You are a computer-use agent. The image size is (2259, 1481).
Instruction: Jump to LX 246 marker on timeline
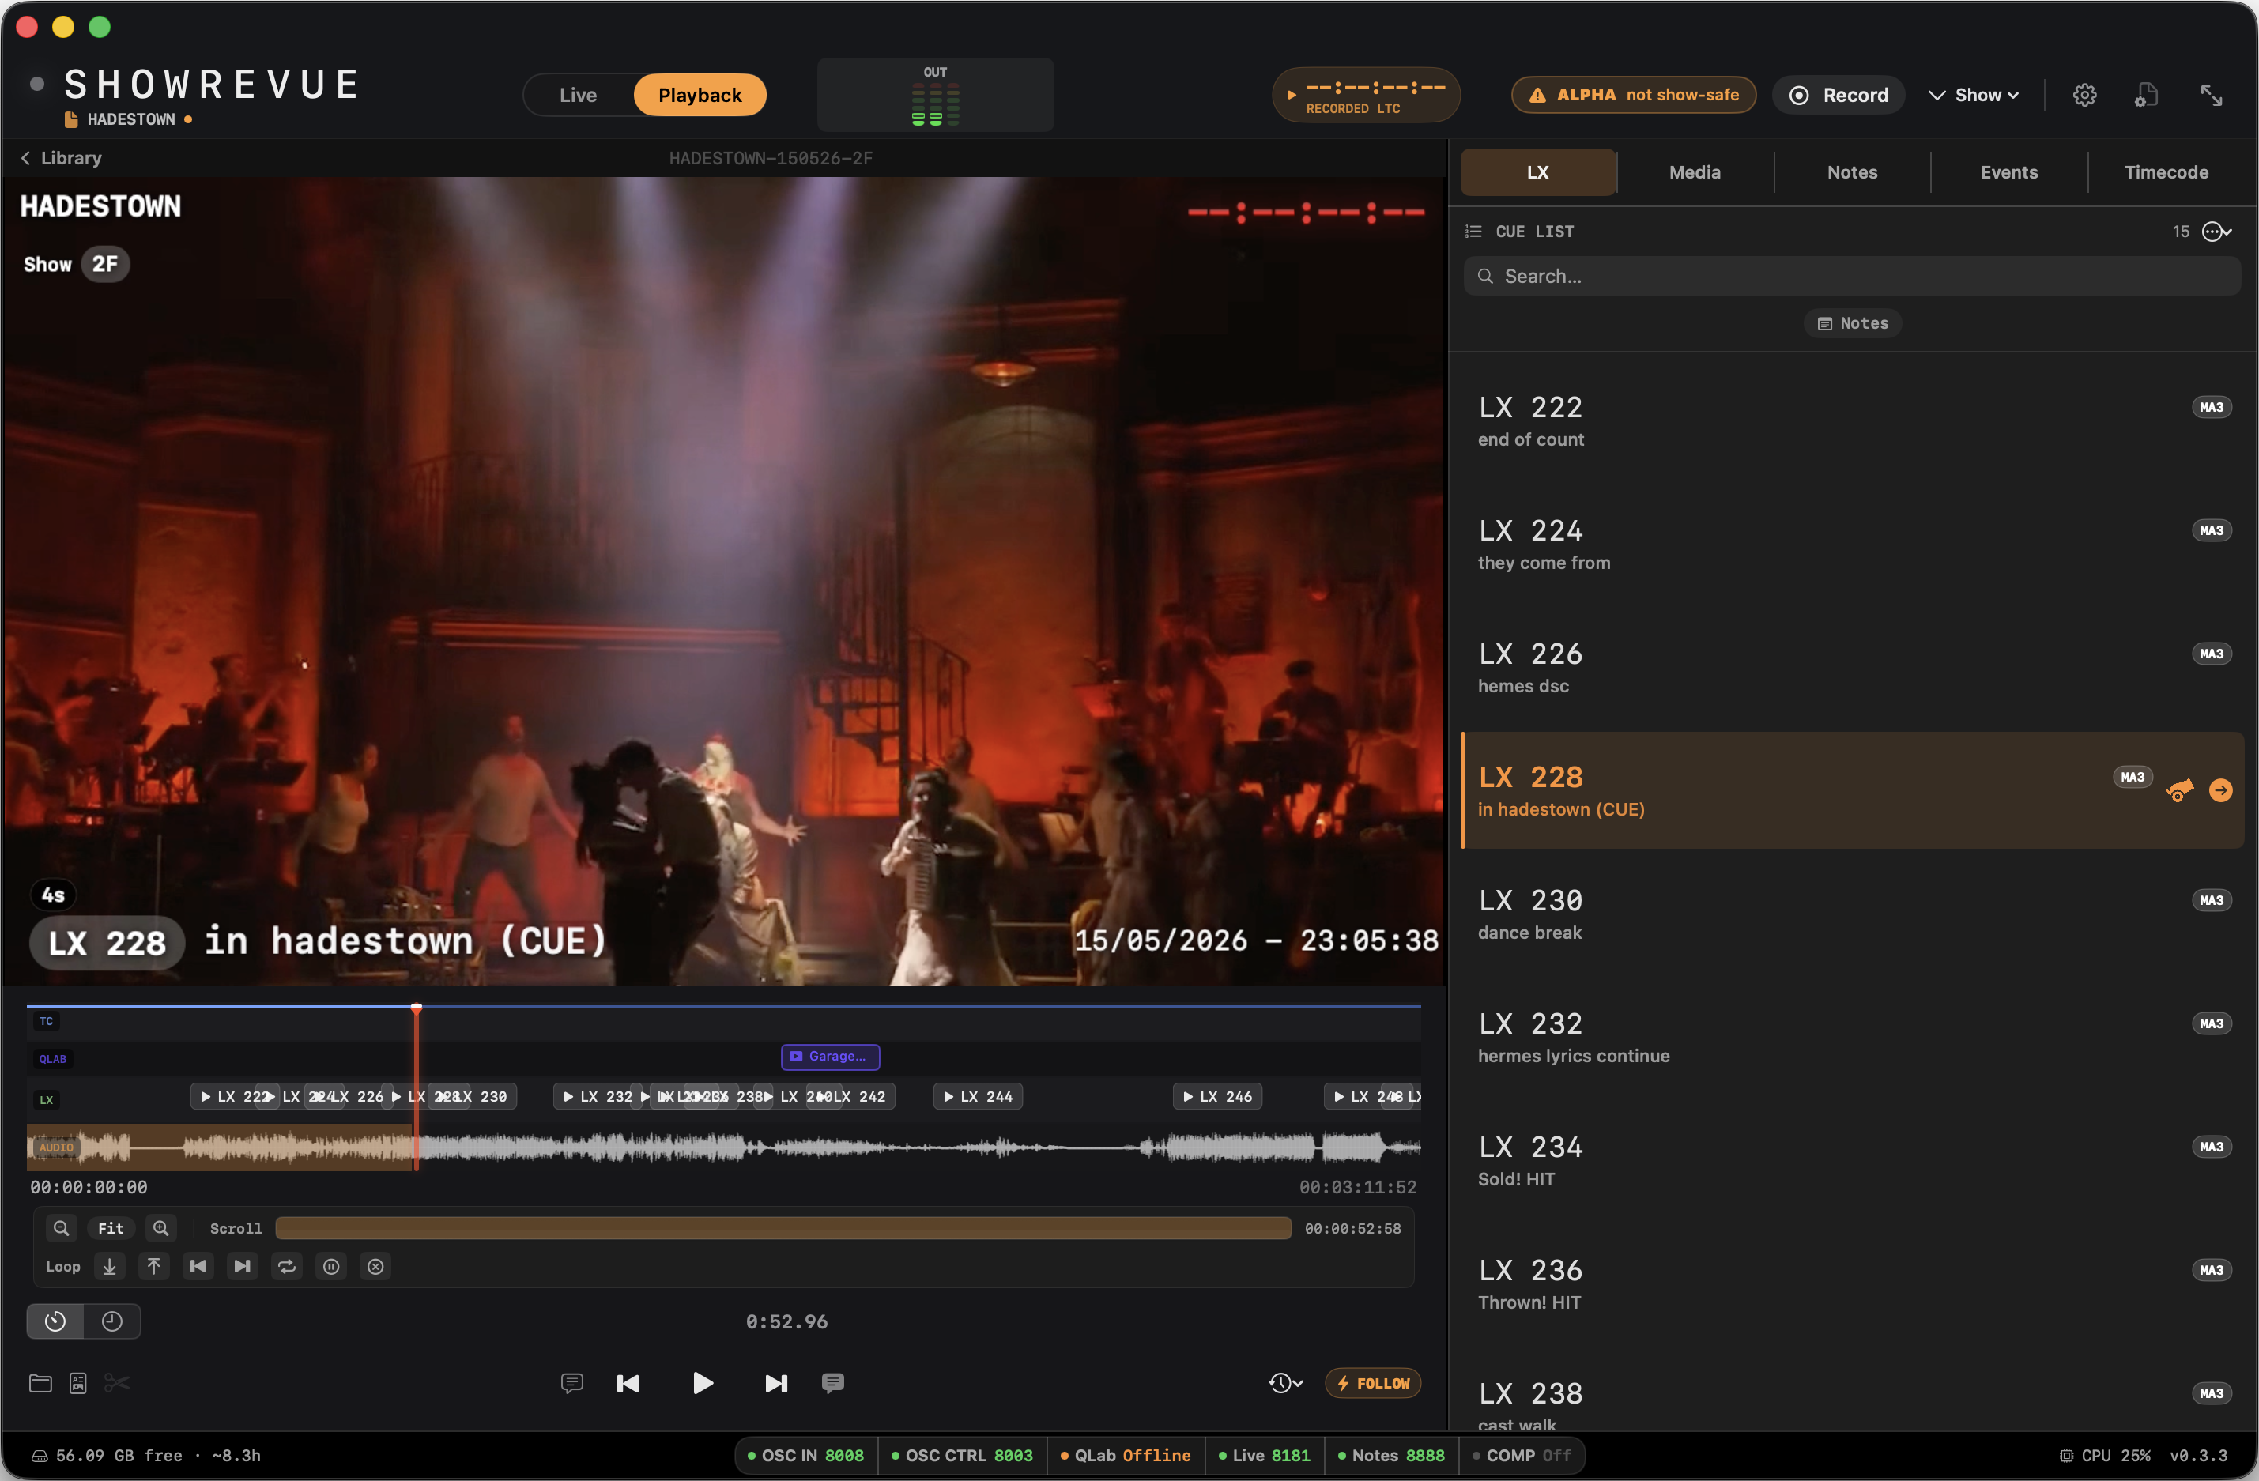point(1216,1097)
